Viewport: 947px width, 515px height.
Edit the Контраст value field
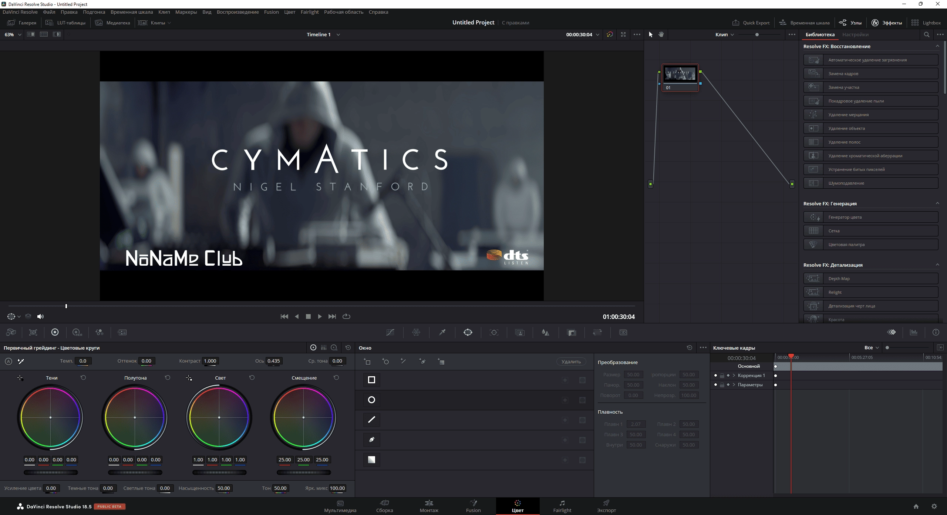[x=210, y=361]
